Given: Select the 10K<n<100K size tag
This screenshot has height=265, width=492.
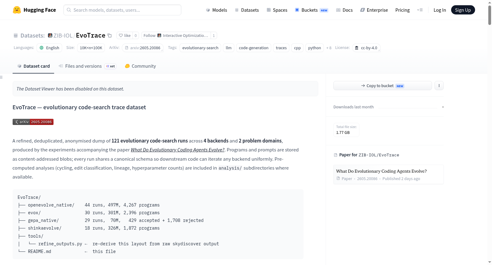Looking at the screenshot, I should [x=91, y=48].
